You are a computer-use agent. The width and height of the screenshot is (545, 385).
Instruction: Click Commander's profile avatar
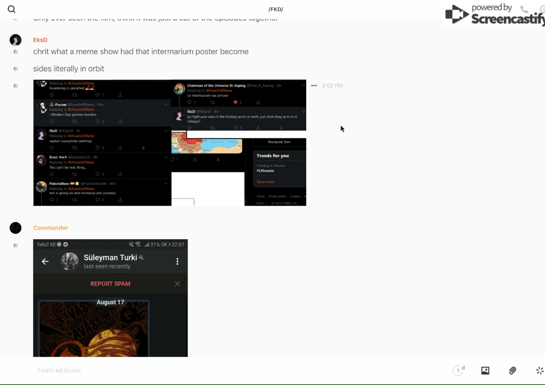15,228
